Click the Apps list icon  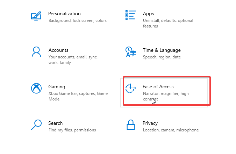click(131, 15)
